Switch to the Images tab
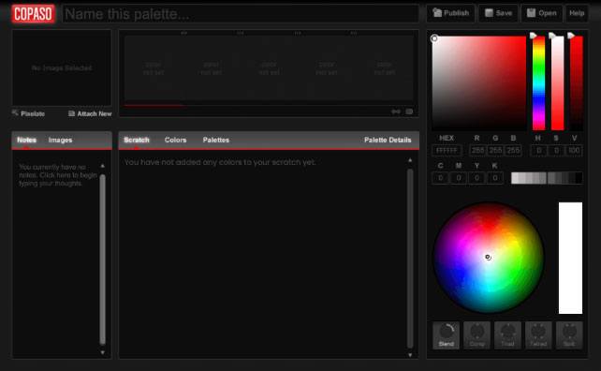This screenshot has width=601, height=371. click(60, 140)
